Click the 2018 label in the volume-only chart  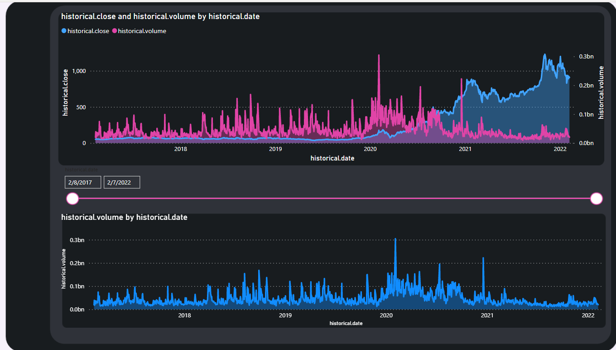pyautogui.click(x=184, y=316)
